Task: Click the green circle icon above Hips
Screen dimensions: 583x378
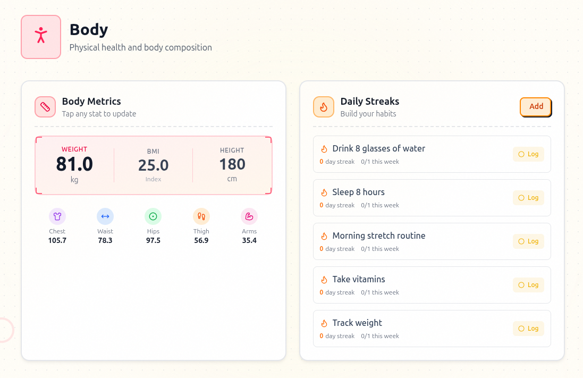Action: tap(153, 216)
